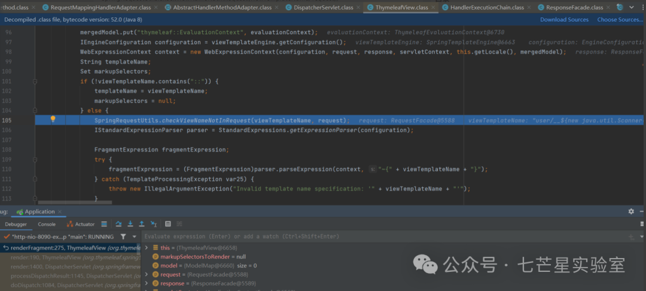Close the DispatcherServlet.class tab

(x=358, y=7)
